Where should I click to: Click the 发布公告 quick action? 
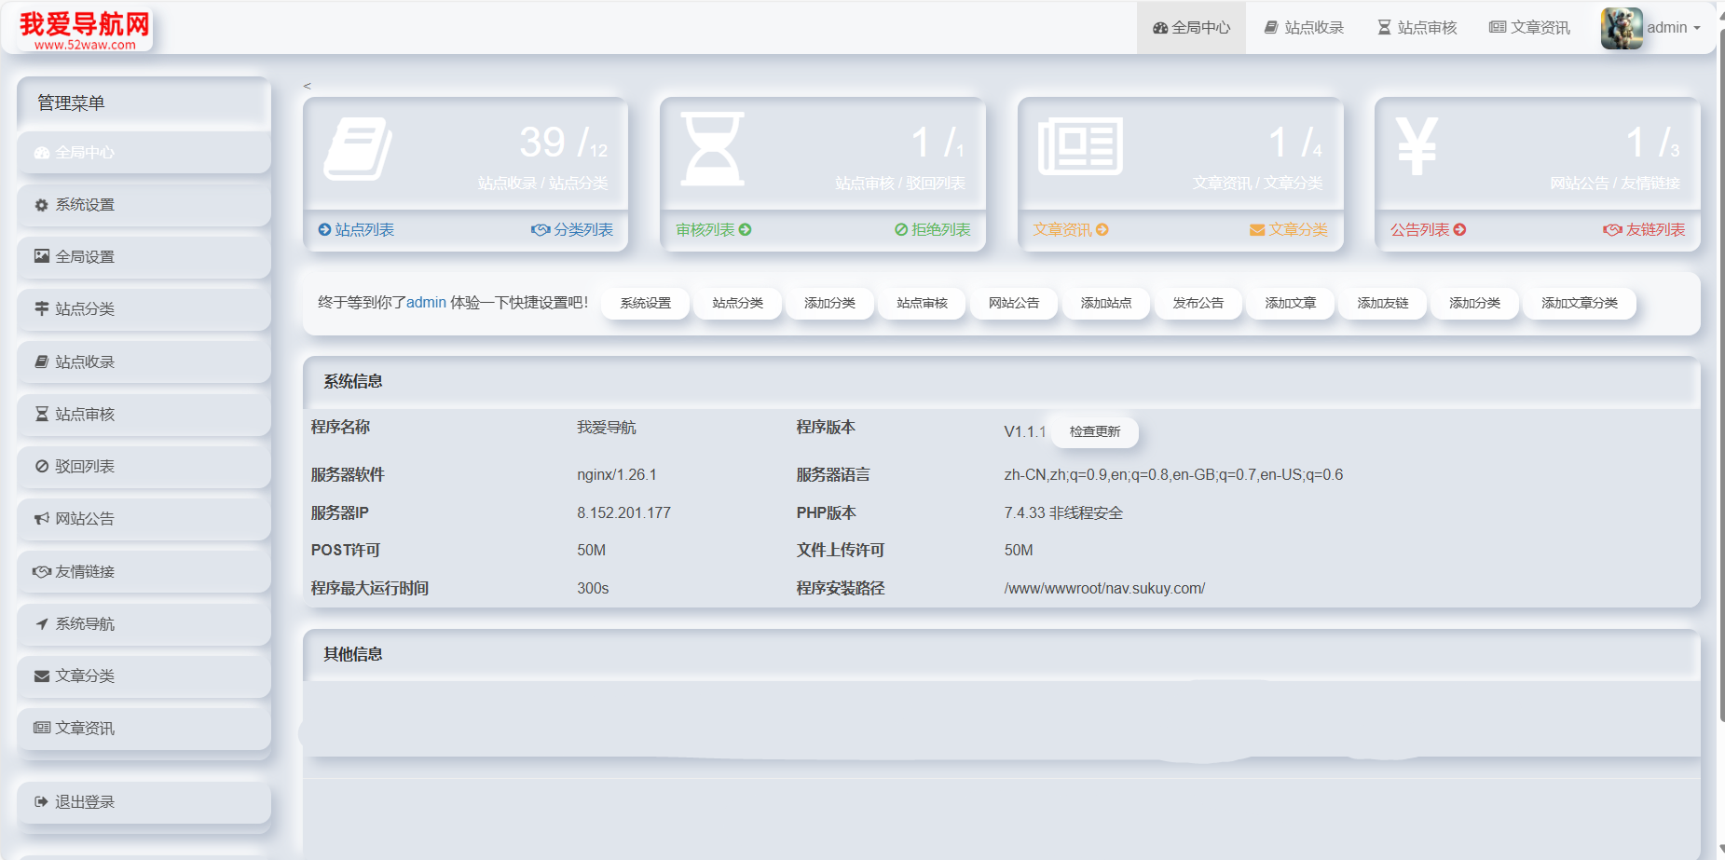point(1198,303)
